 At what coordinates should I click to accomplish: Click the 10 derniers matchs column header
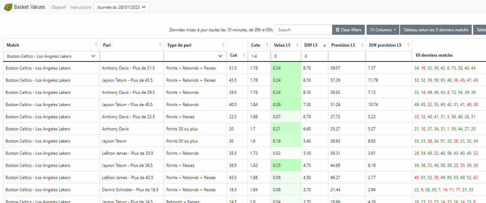point(433,55)
